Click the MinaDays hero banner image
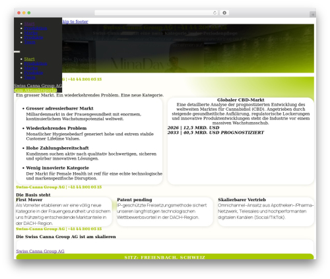Screen dimensions: 330x279 pyautogui.click(x=188, y=48)
